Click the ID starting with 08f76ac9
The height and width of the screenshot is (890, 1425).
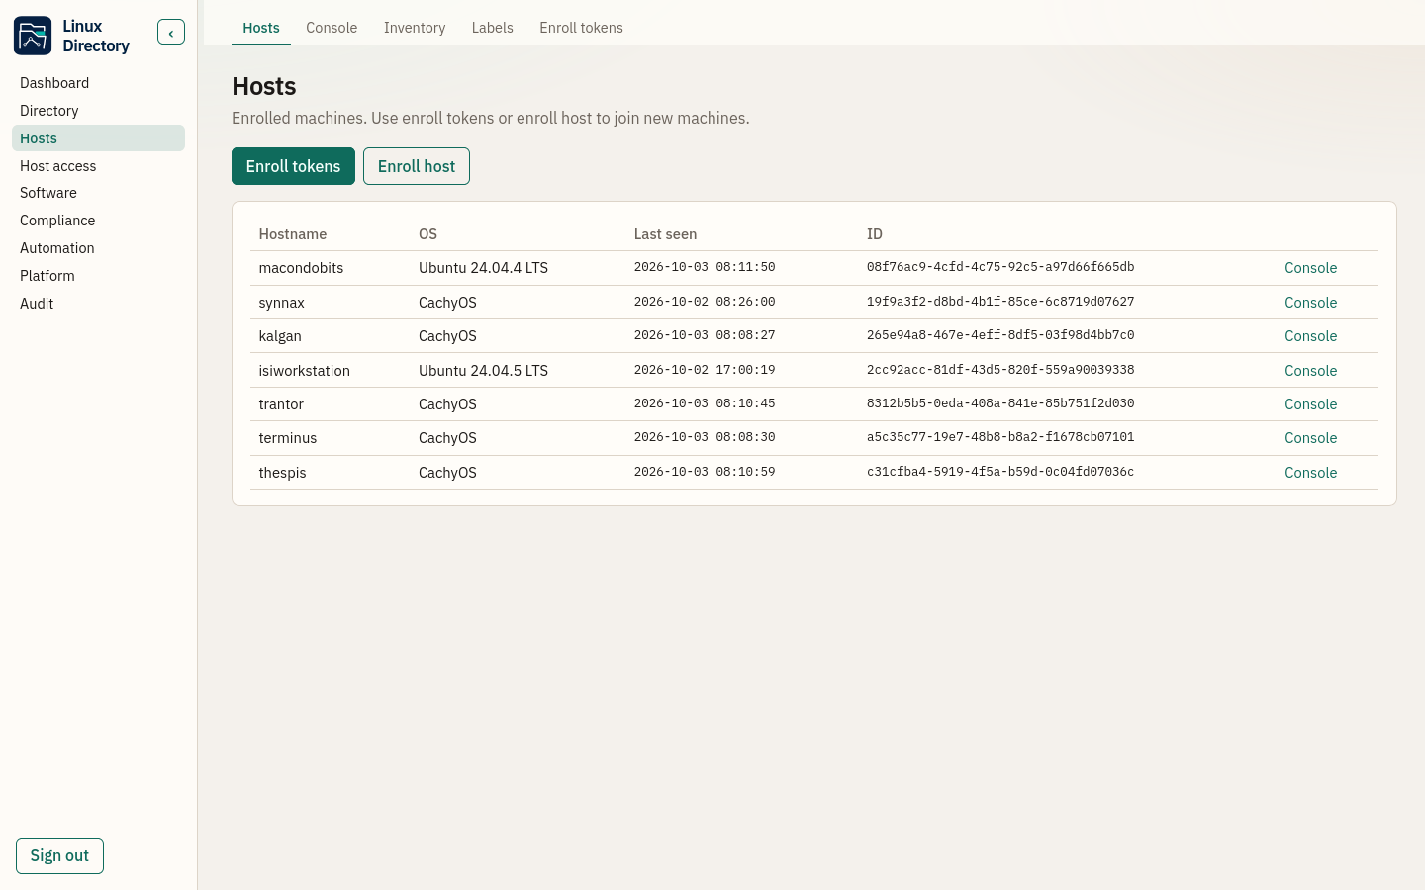(x=1000, y=267)
